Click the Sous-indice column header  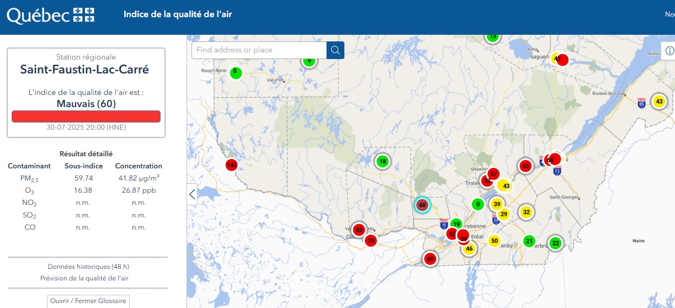pyautogui.click(x=83, y=166)
